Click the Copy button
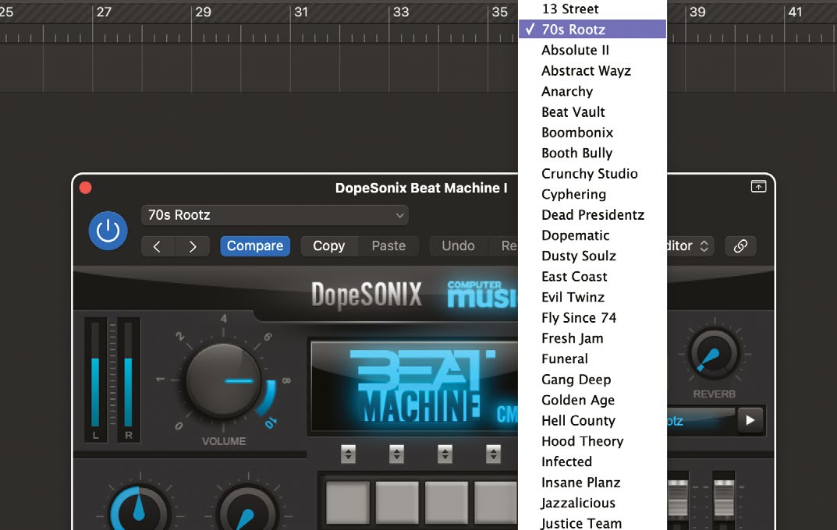This screenshot has height=530, width=837. pyautogui.click(x=329, y=246)
